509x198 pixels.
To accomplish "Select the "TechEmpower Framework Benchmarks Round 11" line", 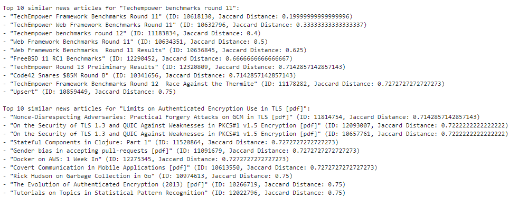I will [177, 16].
